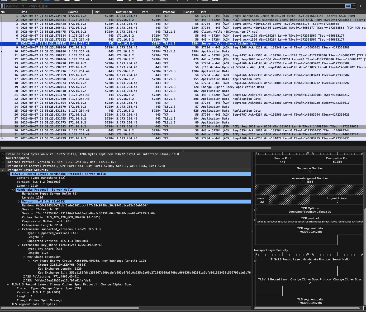Collapse the Transport Layer Security section
The image size is (366, 312).
click(3, 170)
